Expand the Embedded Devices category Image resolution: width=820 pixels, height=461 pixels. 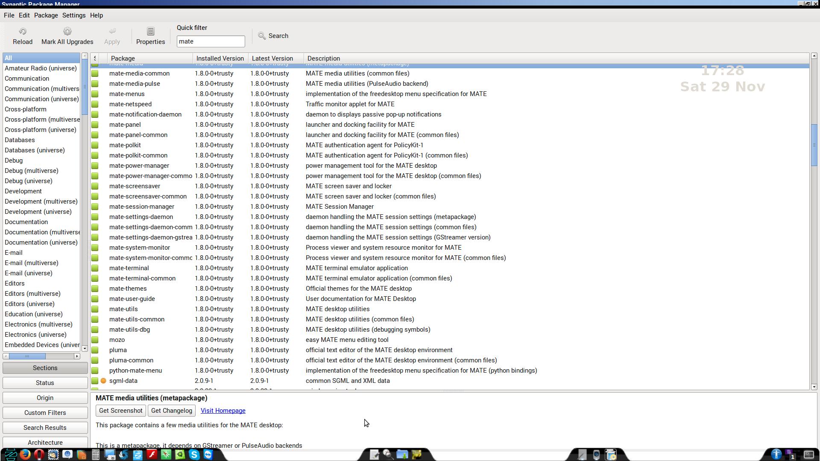coord(42,344)
